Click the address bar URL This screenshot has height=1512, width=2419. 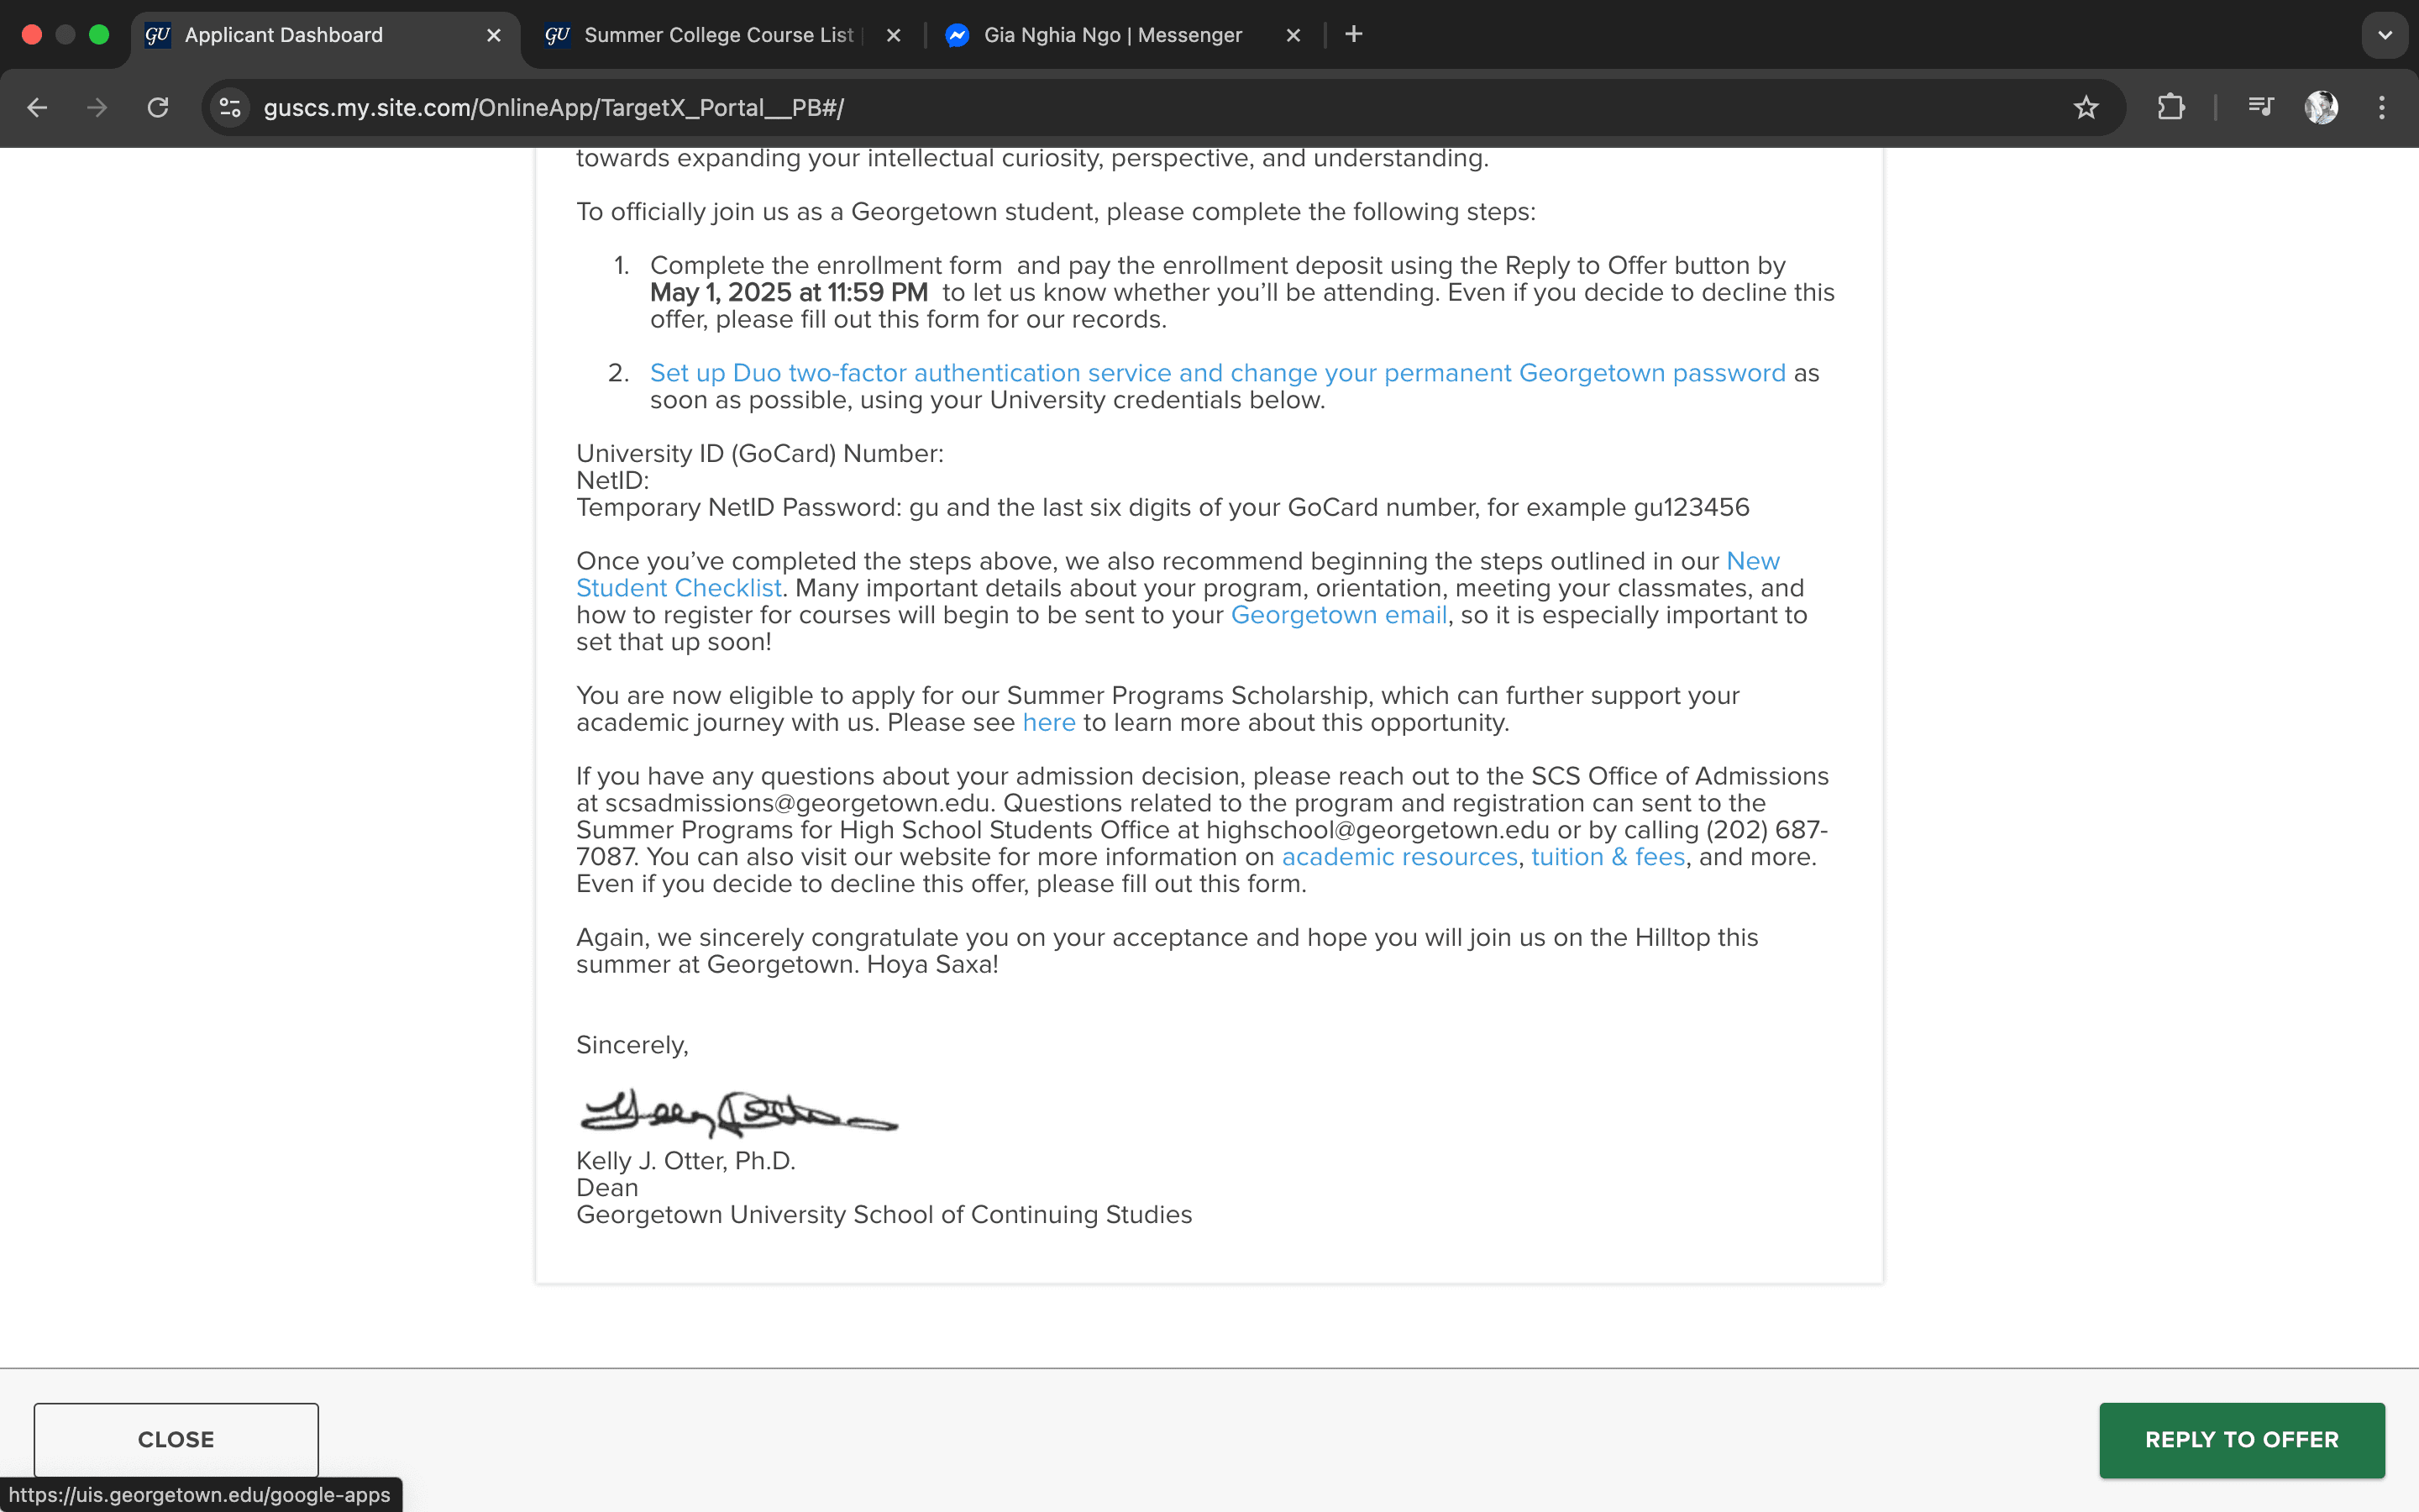(554, 108)
